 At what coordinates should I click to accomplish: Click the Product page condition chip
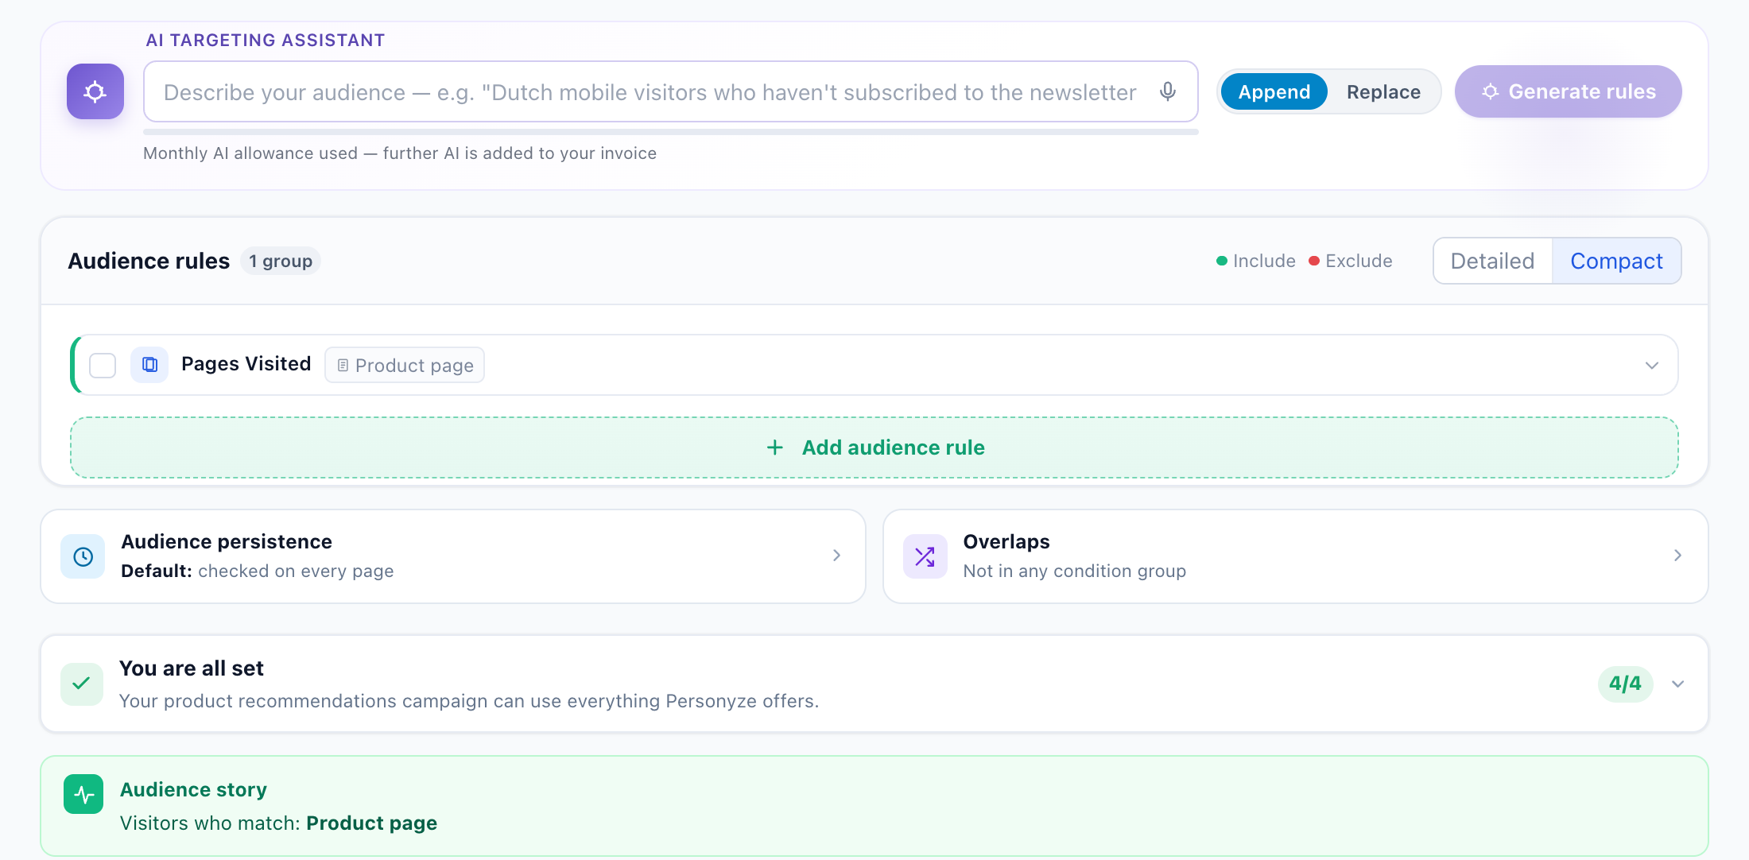point(405,365)
